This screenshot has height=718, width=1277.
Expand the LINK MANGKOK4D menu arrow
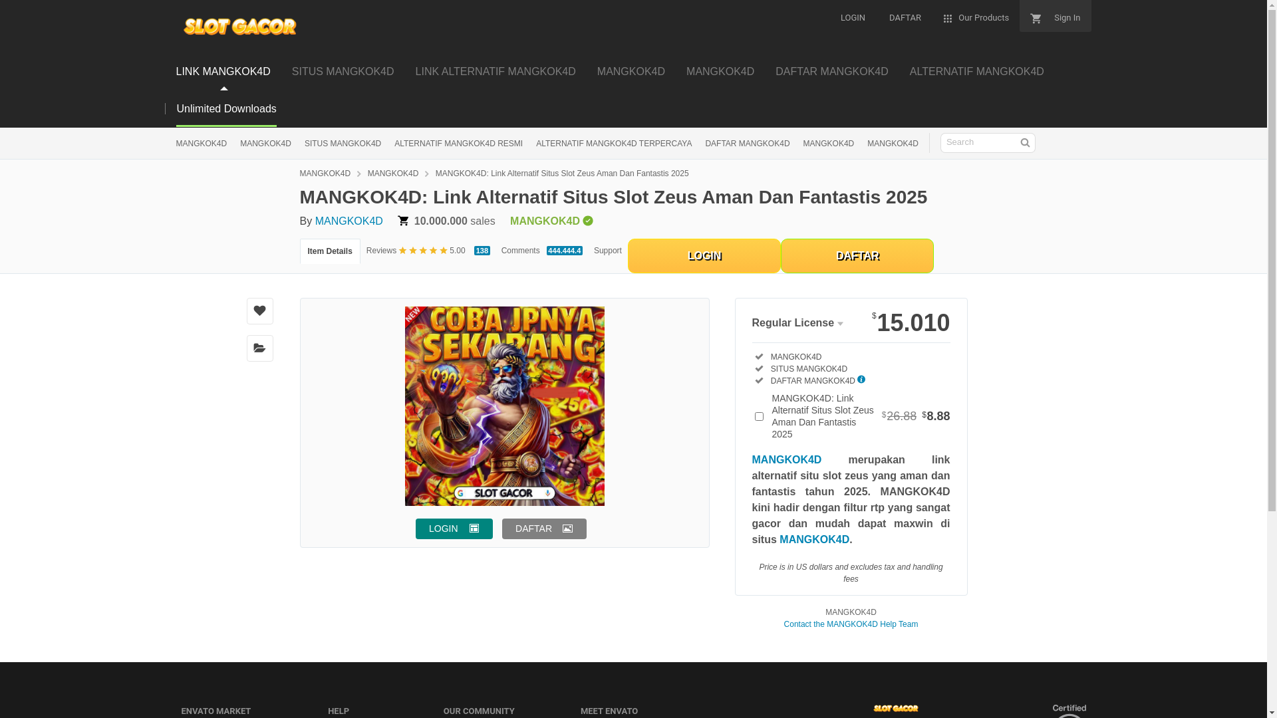pyautogui.click(x=224, y=88)
